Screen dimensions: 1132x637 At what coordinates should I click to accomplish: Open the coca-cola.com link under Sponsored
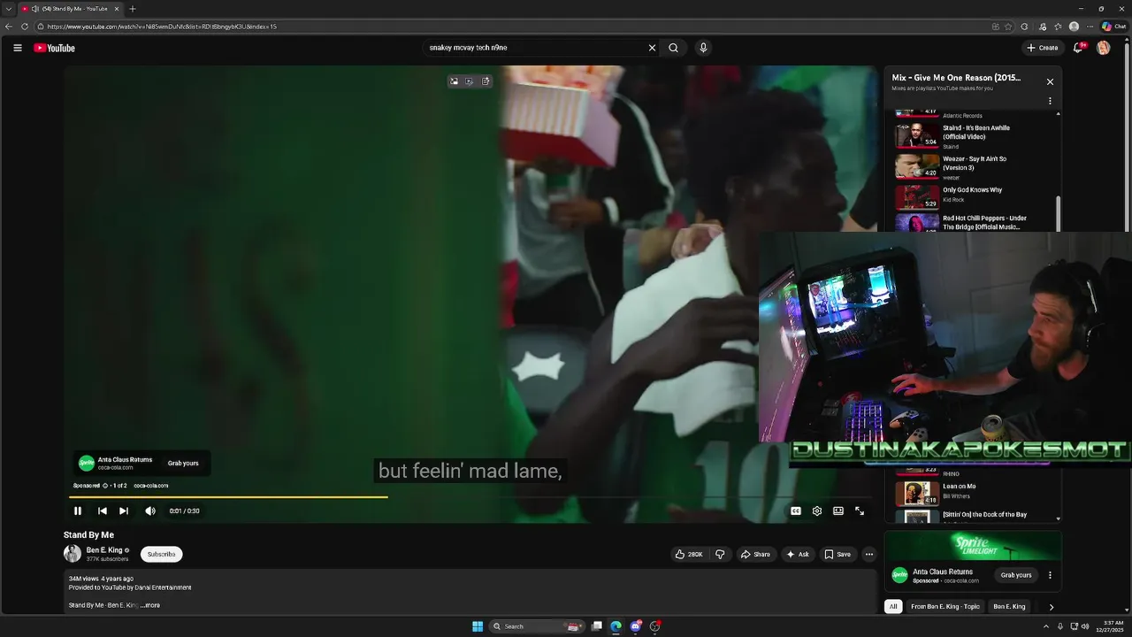point(150,486)
